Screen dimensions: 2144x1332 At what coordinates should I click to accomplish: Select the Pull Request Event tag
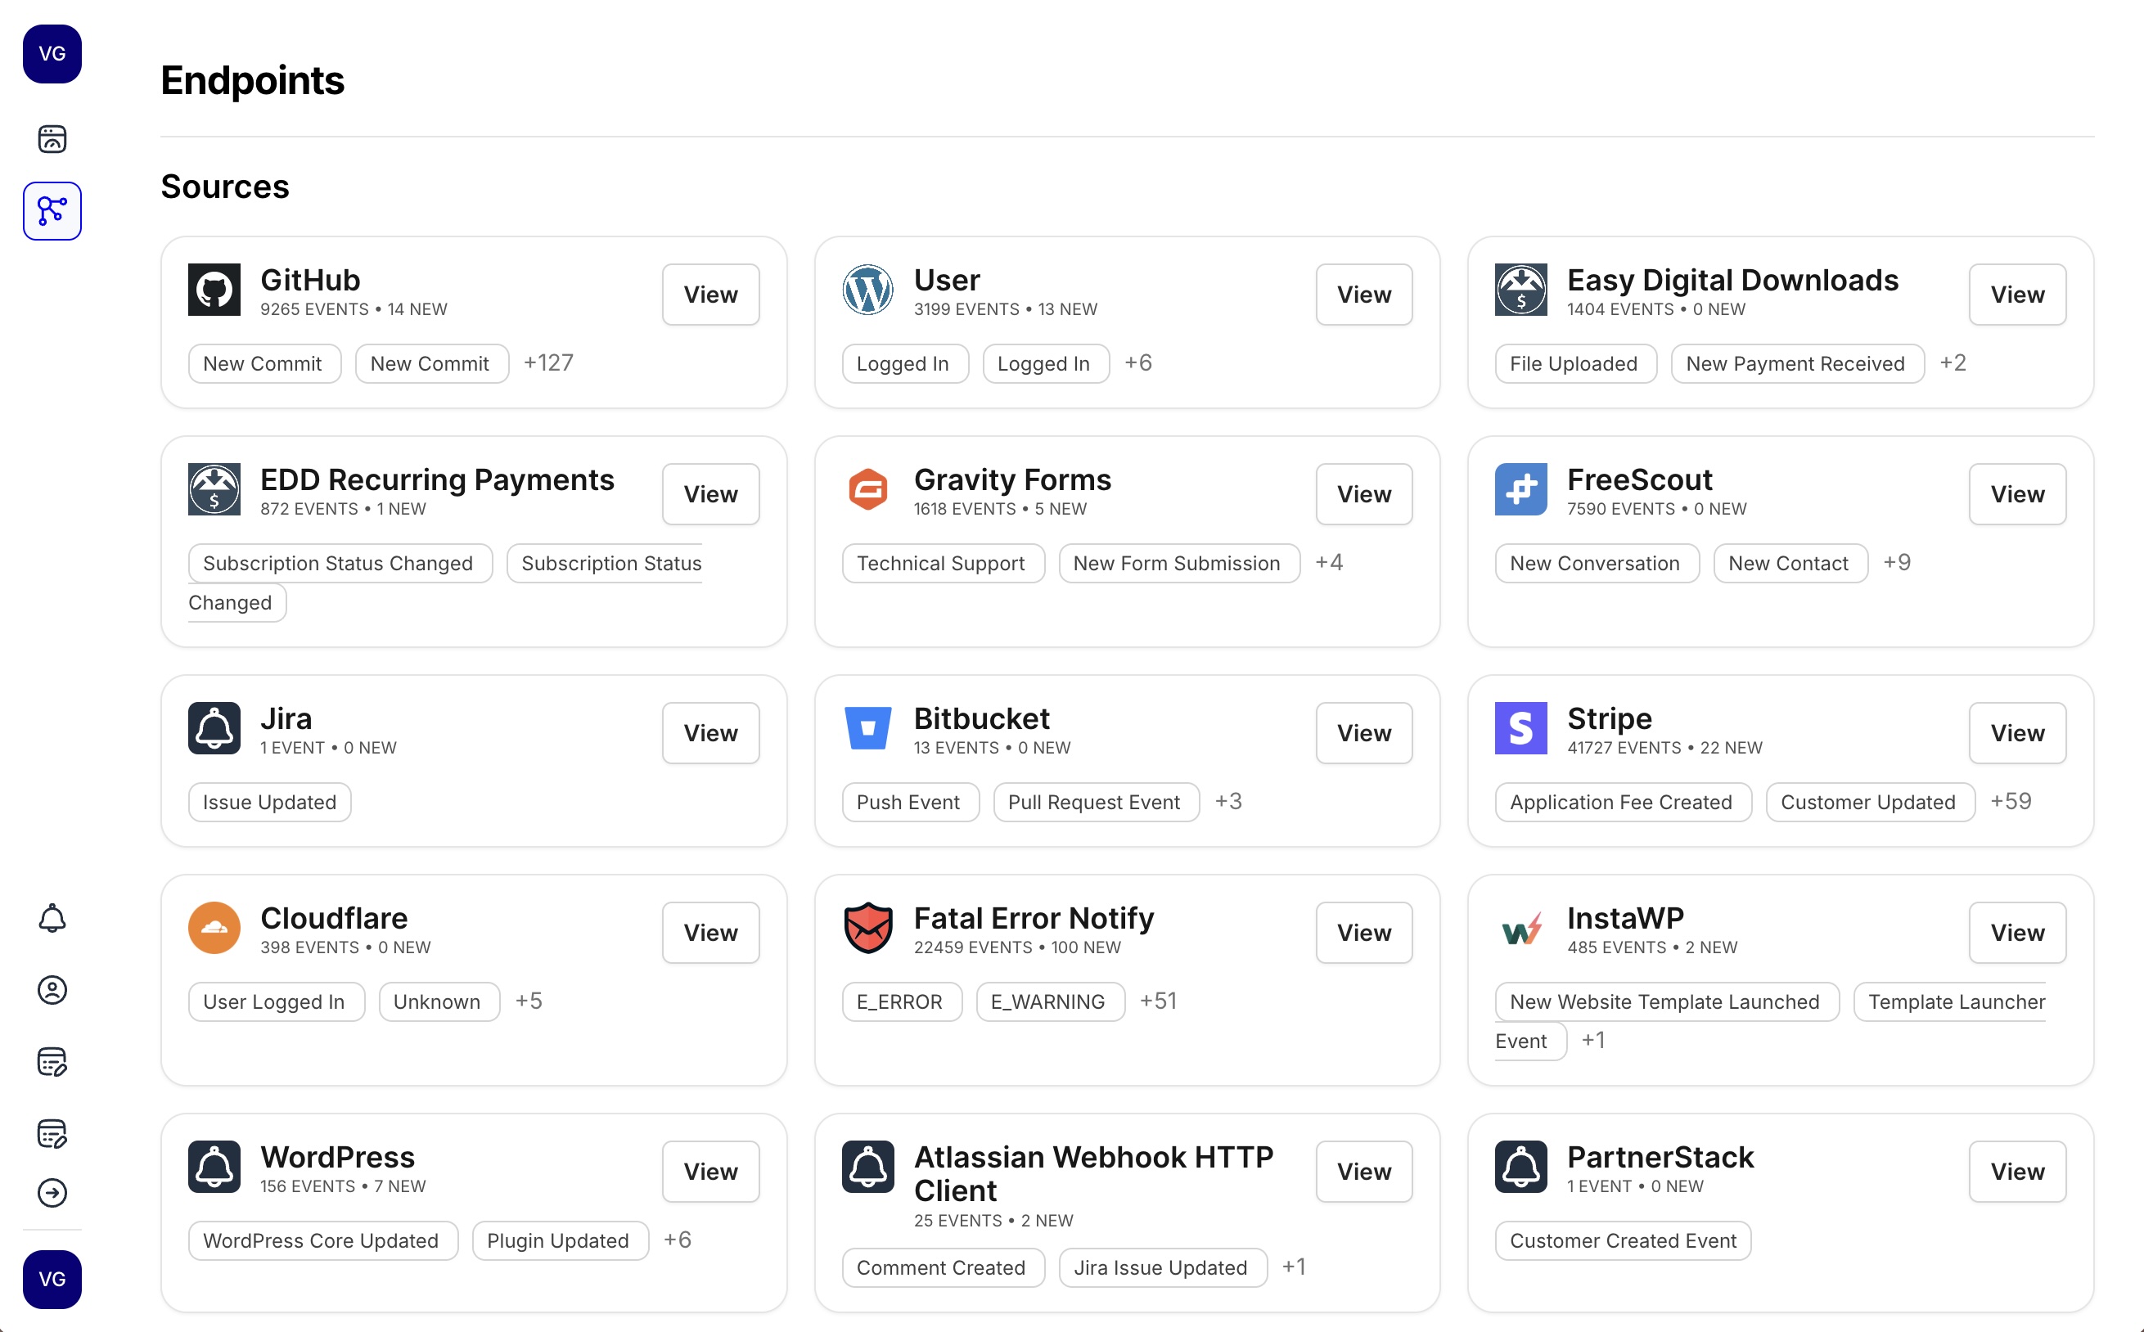point(1095,803)
